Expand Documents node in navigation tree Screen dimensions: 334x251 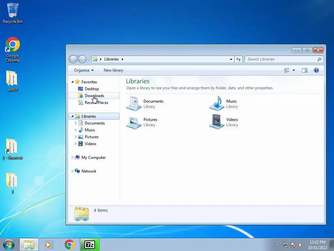(x=76, y=123)
